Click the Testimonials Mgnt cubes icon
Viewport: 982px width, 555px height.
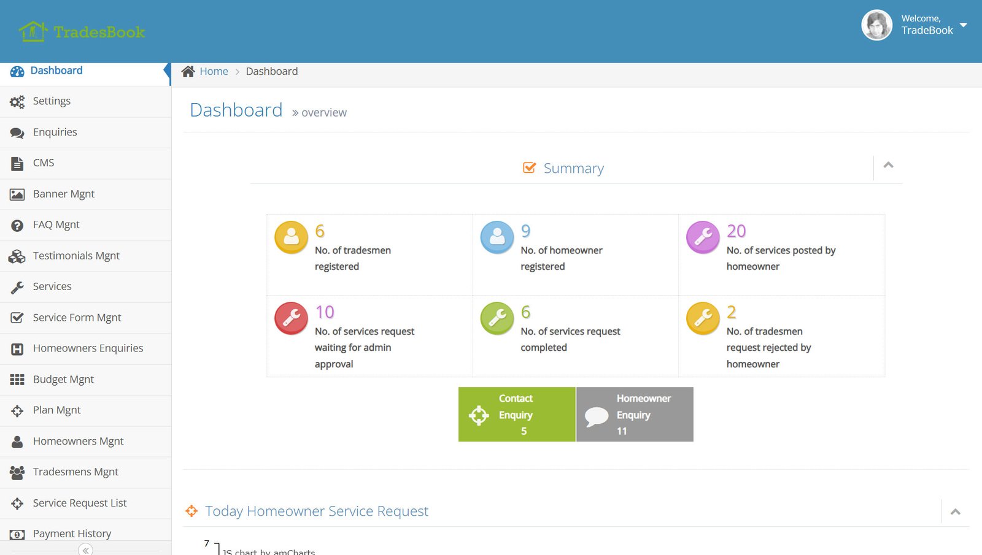pos(17,256)
